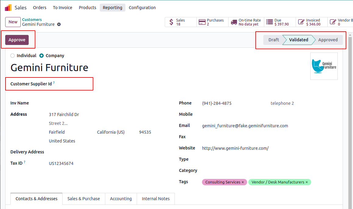The height and width of the screenshot is (209, 353).
Task: Show help tooltip for Customer Supplier Id
Action: click(54, 83)
